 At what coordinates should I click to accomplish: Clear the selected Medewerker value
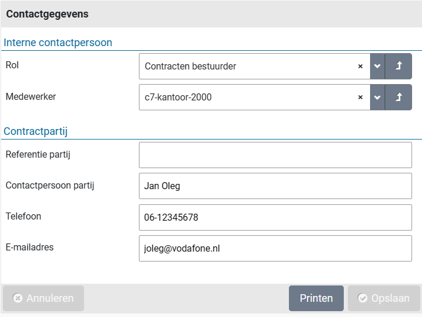360,97
